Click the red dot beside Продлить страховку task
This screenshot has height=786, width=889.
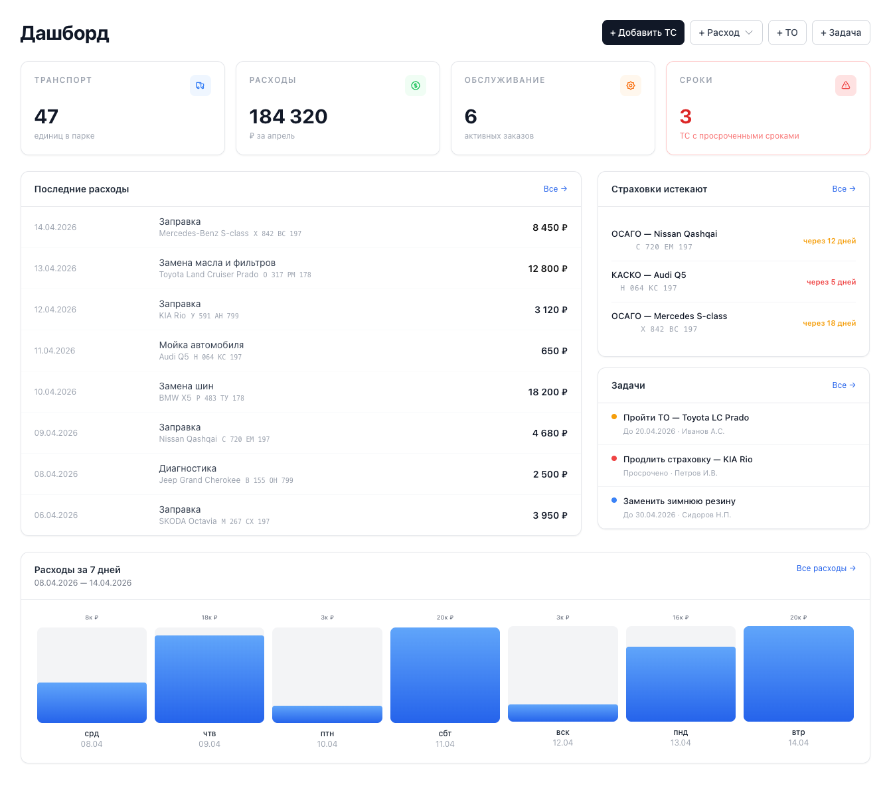point(614,458)
